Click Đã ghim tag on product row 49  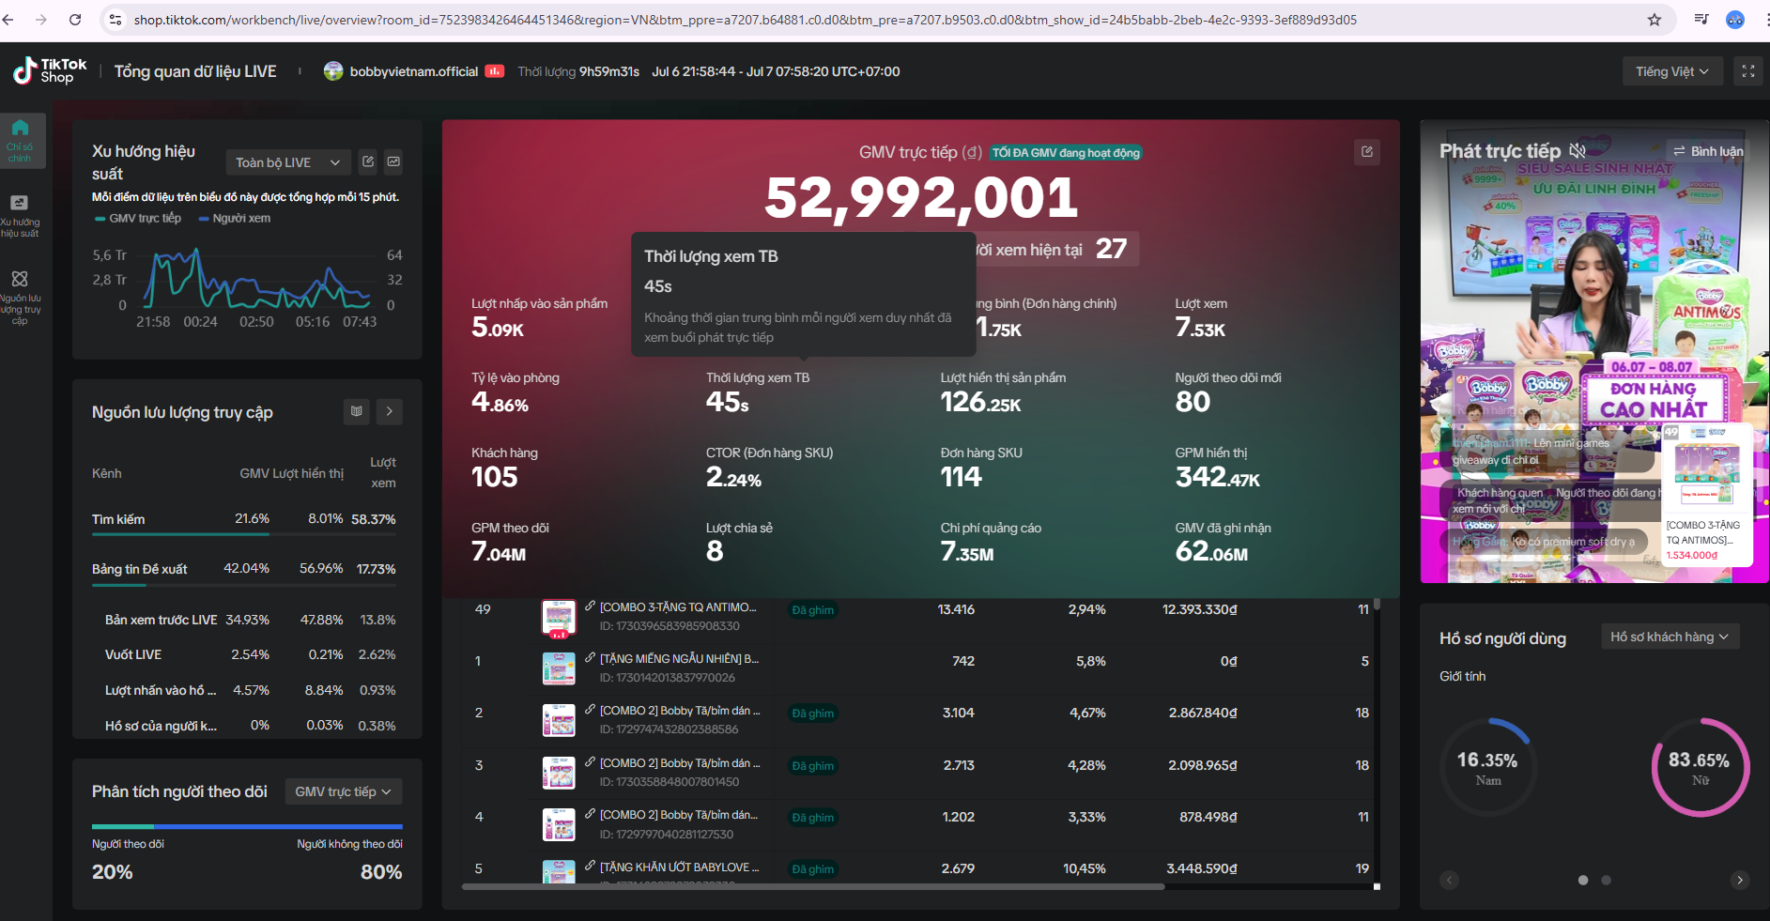click(812, 610)
